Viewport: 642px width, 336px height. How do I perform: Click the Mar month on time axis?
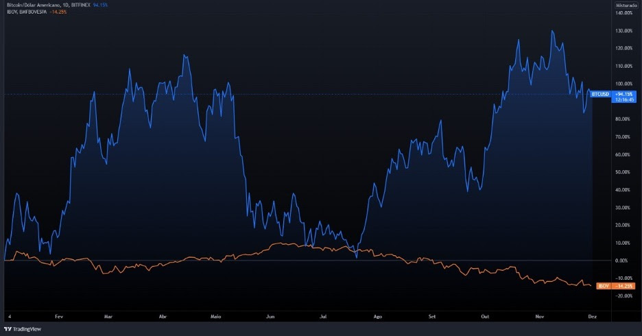click(108, 316)
